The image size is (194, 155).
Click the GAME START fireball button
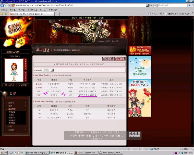coord(15,28)
